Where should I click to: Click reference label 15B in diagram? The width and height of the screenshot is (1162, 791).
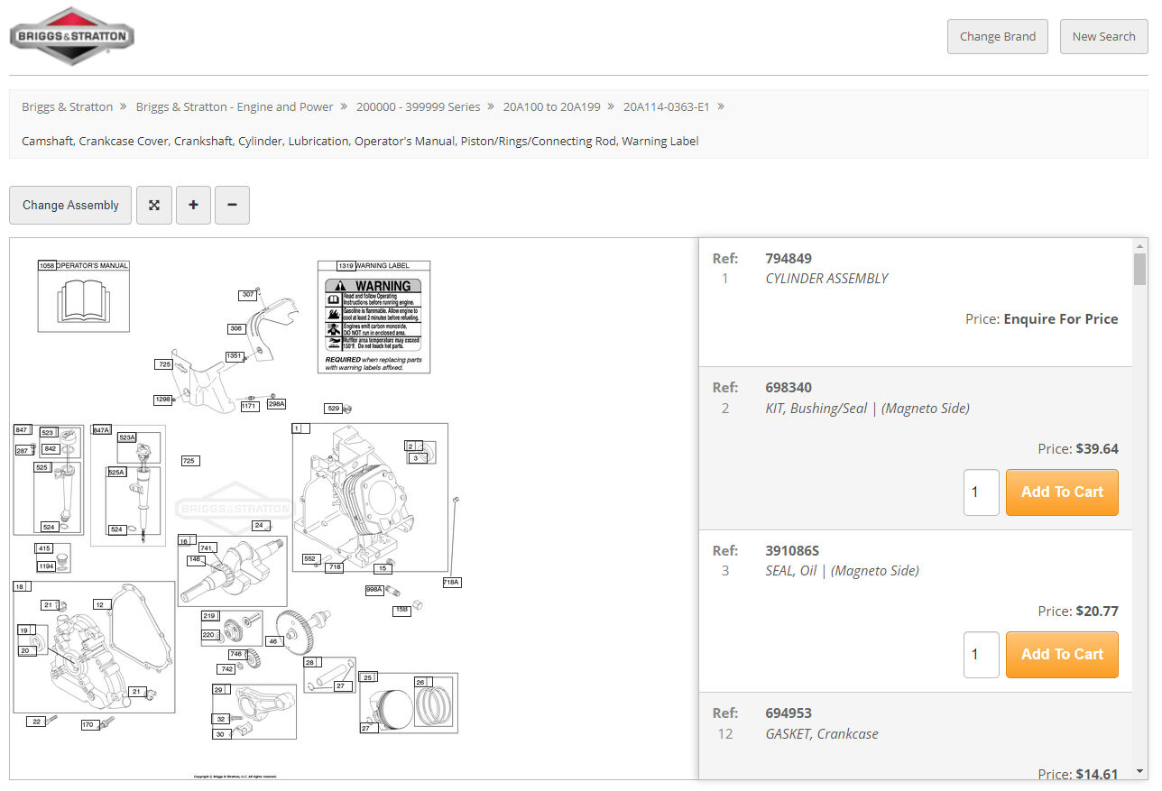(401, 611)
